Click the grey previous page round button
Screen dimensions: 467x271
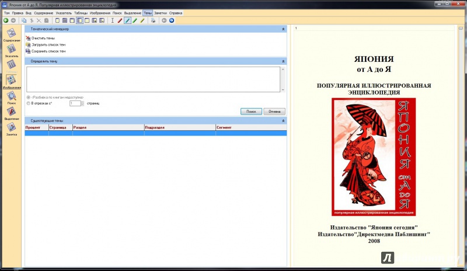(164, 20)
